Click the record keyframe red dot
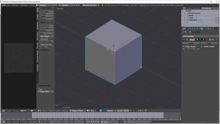 click(121, 122)
